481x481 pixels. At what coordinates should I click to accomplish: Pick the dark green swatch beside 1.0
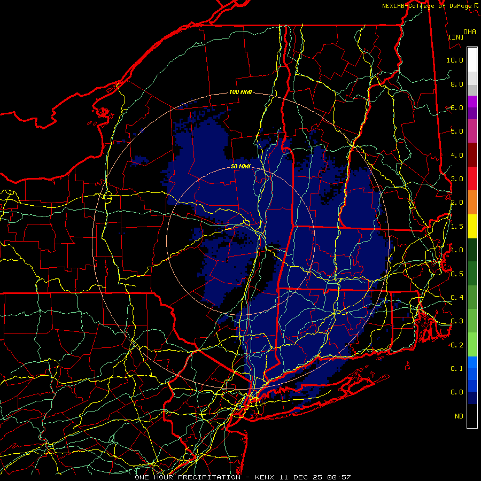472,250
